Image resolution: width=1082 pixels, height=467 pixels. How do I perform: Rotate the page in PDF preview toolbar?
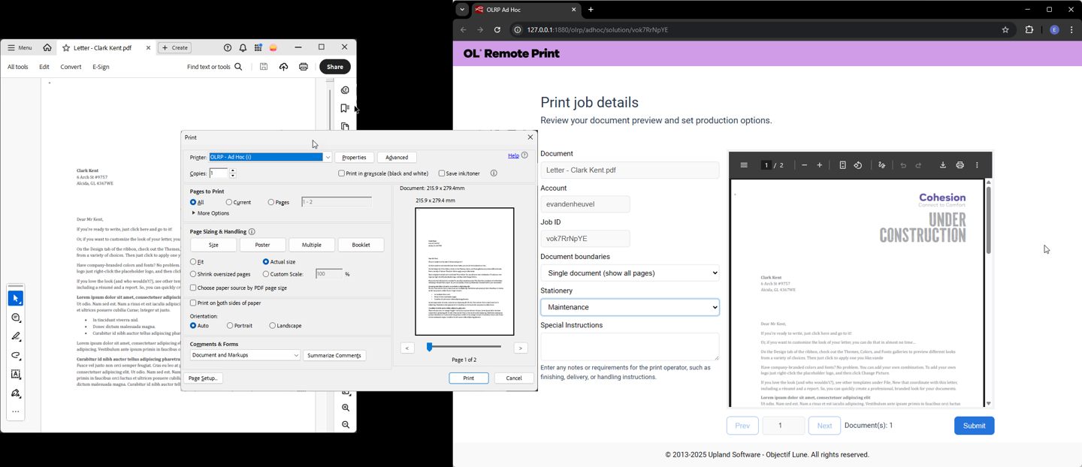858,165
